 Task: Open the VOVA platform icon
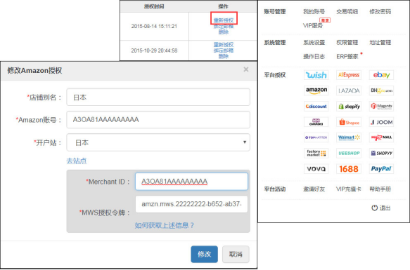point(316,169)
